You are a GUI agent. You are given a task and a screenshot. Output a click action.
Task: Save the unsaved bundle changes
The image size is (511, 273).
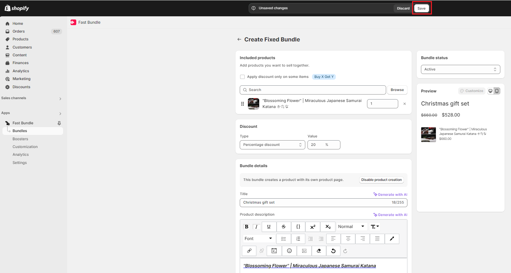coord(421,8)
